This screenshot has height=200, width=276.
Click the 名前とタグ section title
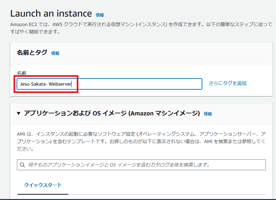32,52
